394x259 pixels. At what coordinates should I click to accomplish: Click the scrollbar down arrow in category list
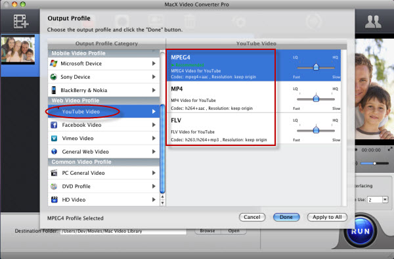point(163,202)
